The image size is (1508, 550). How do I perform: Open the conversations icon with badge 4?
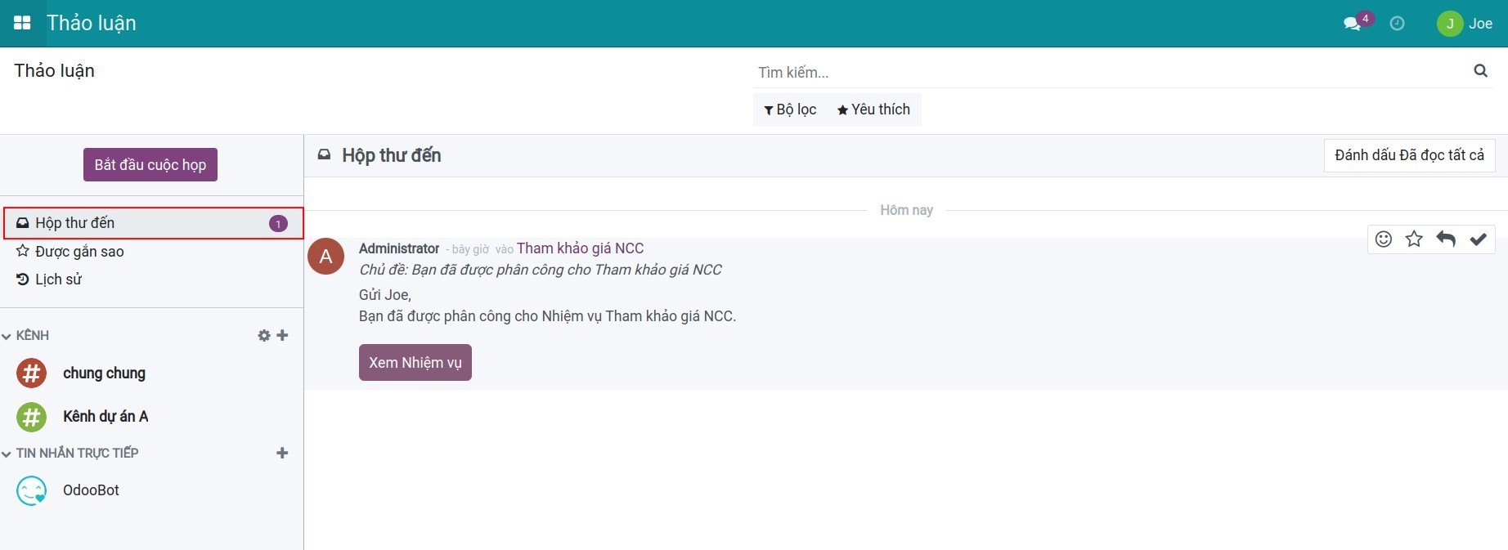tap(1353, 23)
